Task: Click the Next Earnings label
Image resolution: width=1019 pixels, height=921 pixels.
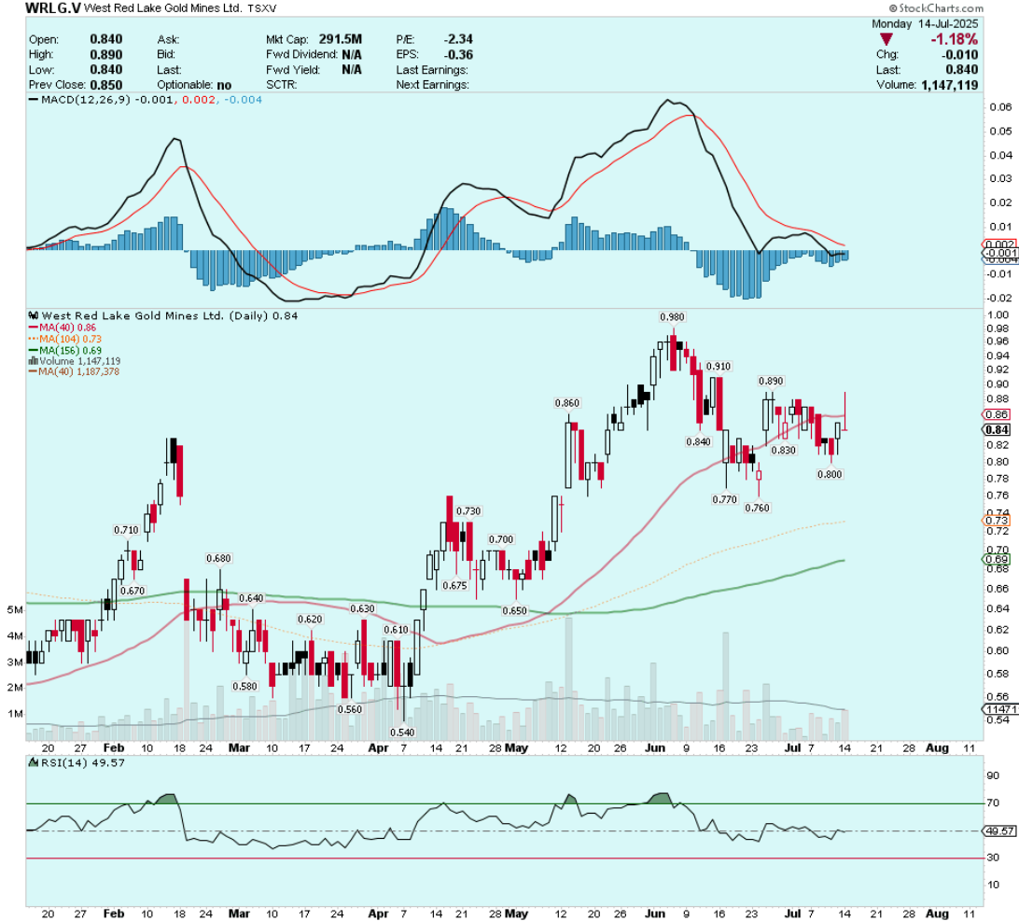Action: coord(432,85)
